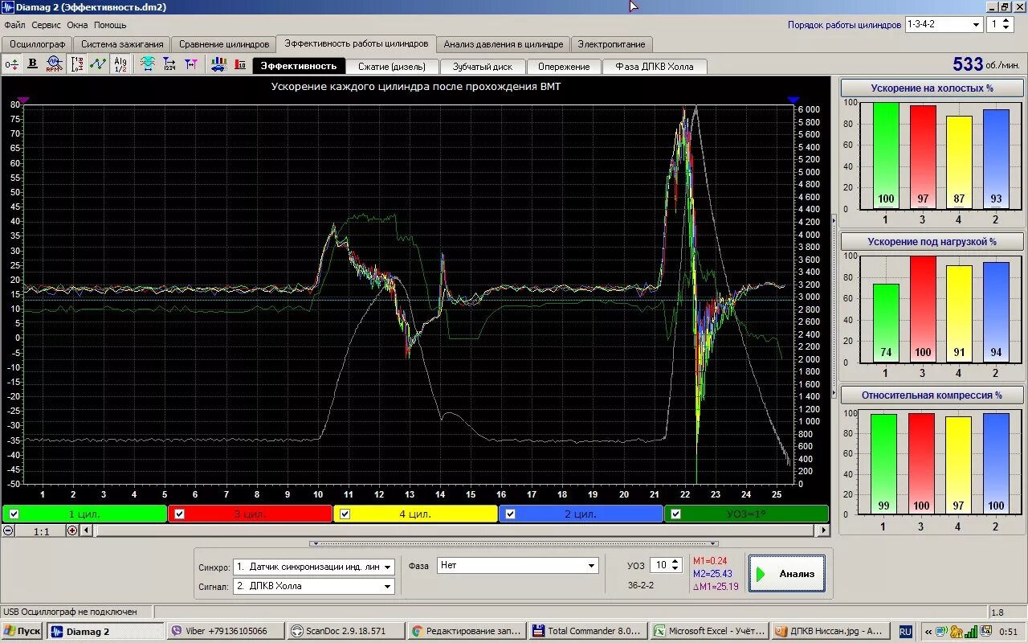This screenshot has height=643, width=1028.
Task: Click the car with colored bars icon
Action: coord(218,64)
